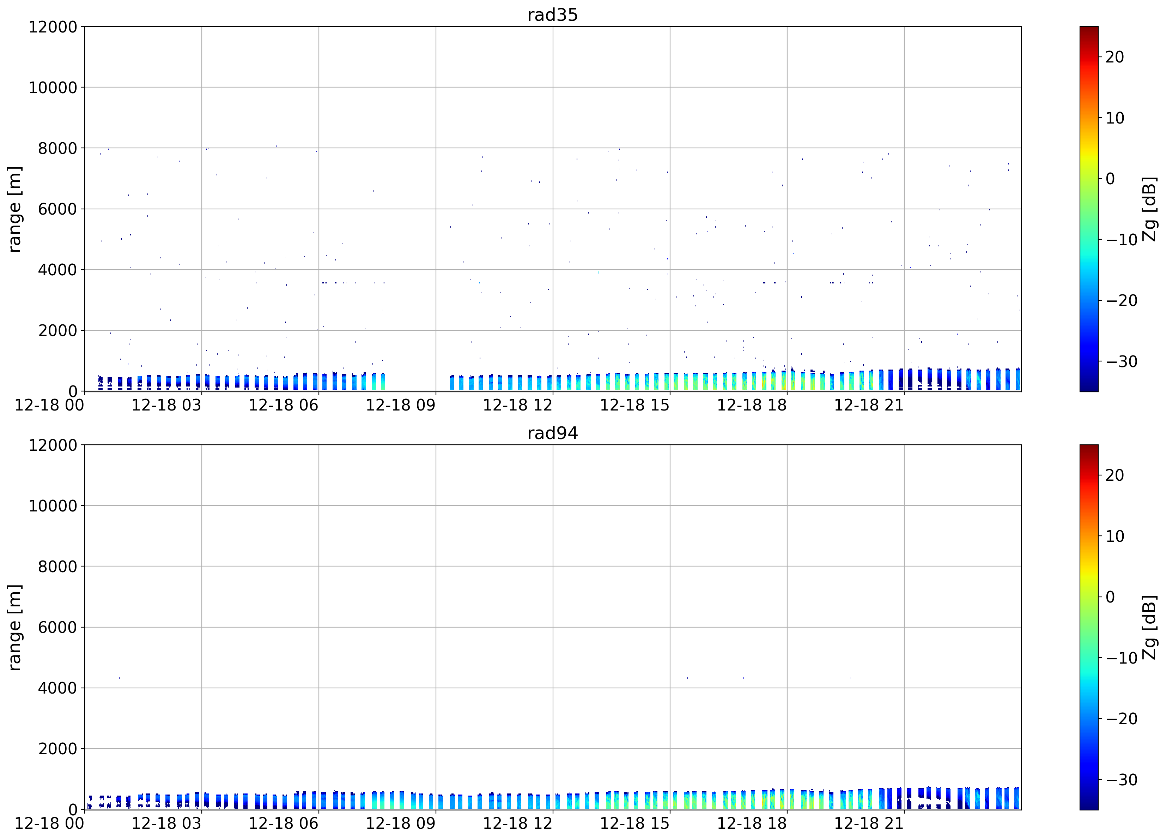Screen dimensions: 1166x839
Task: Click range tick 10000 on rad94 plot
Action: (53, 506)
